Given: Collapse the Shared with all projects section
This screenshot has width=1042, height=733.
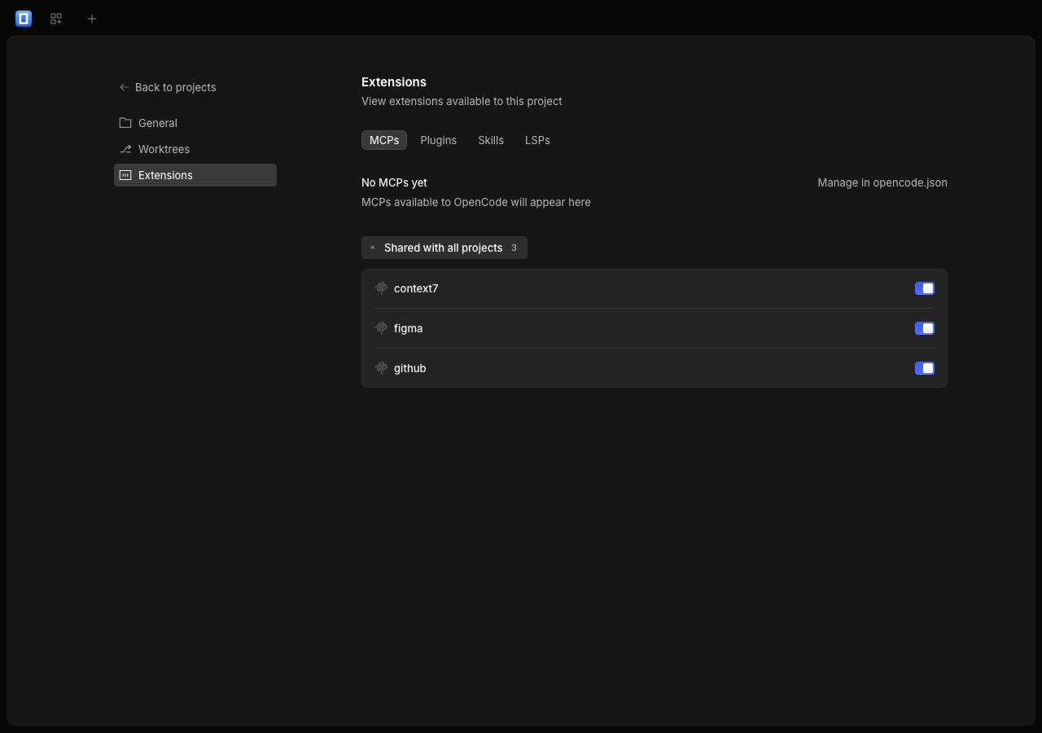Looking at the screenshot, I should point(444,248).
